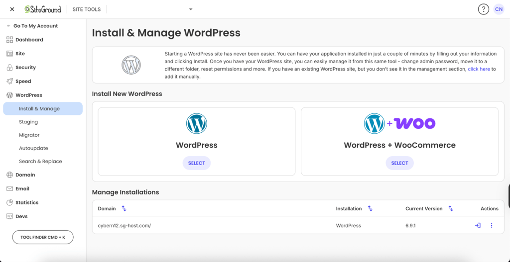This screenshot has height=262, width=510.
Task: Click the Security padlock icon
Action: (x=9, y=68)
